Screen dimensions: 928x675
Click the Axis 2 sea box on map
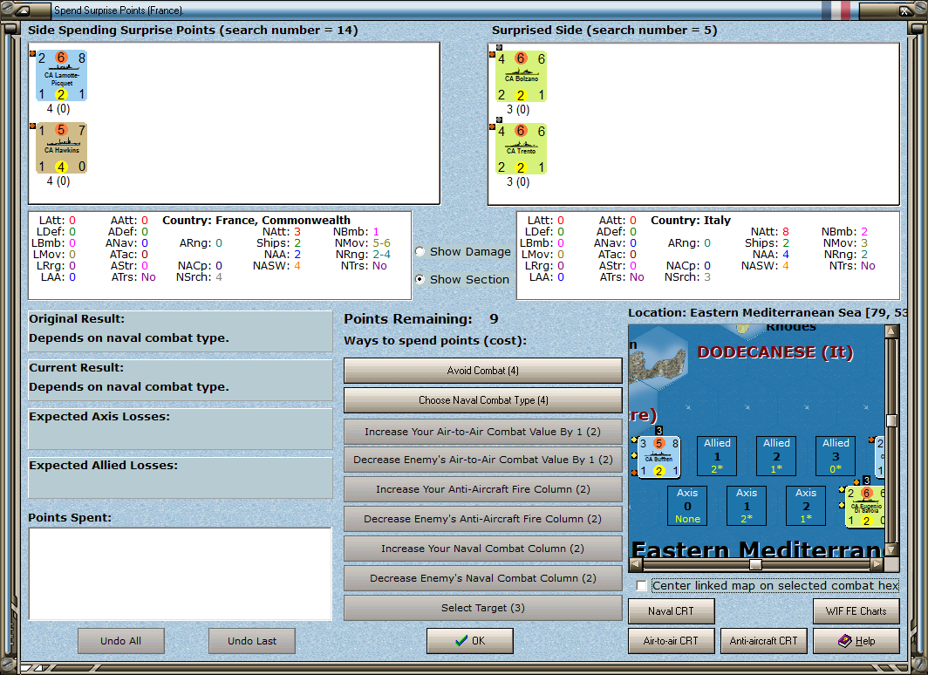(x=806, y=506)
